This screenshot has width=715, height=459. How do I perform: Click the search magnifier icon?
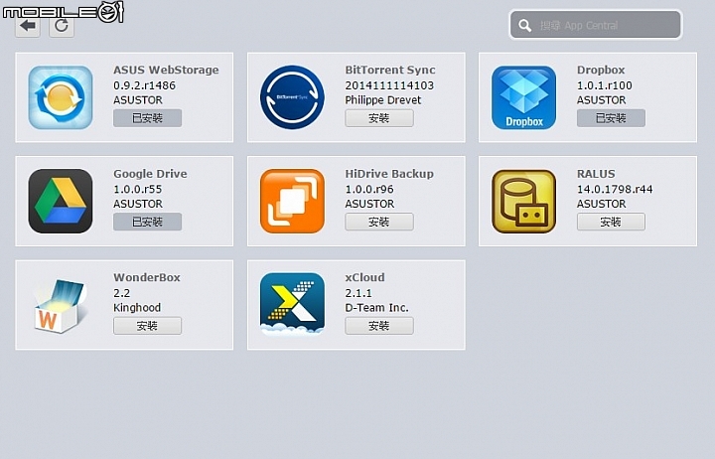[525, 26]
